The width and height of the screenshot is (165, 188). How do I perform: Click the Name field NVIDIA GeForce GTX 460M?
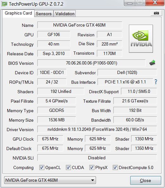(x=79, y=25)
